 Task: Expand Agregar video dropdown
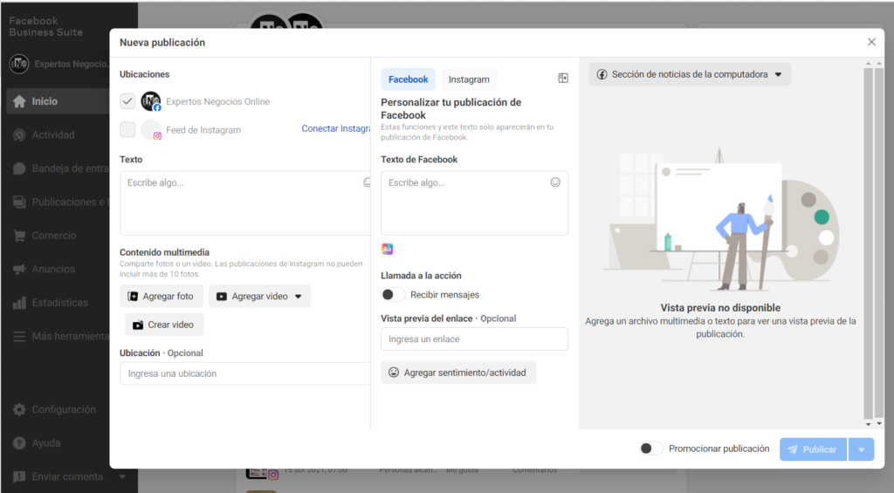tap(299, 297)
